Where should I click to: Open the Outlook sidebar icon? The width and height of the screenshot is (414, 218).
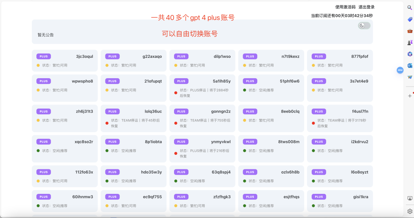[x=410, y=66]
